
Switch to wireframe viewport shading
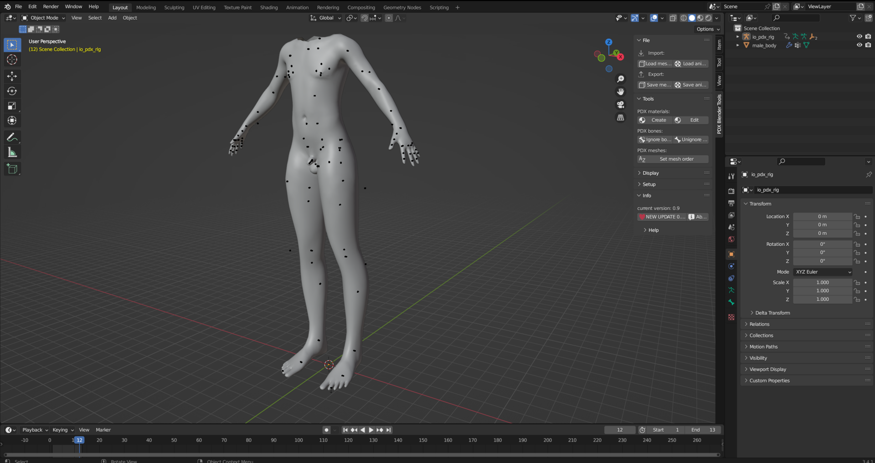(x=684, y=18)
